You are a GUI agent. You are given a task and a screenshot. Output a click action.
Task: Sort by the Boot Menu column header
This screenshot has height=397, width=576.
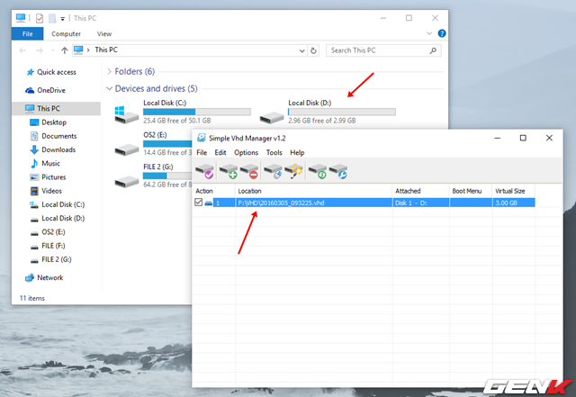coord(471,191)
